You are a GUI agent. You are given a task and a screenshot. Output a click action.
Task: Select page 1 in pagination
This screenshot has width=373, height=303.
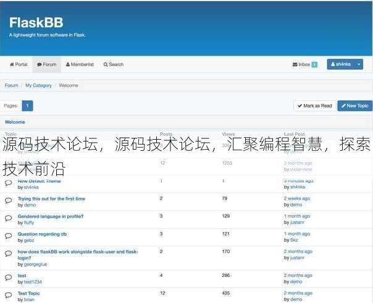pos(27,106)
